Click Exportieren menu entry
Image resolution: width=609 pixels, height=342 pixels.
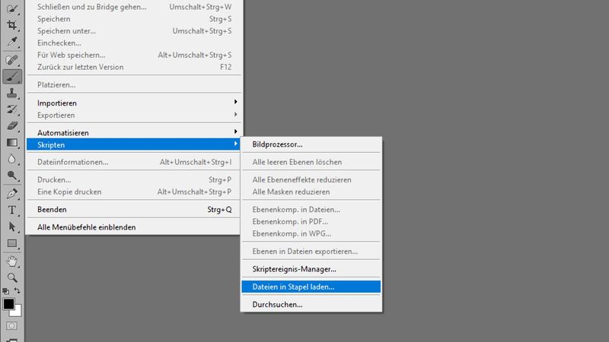pos(134,116)
